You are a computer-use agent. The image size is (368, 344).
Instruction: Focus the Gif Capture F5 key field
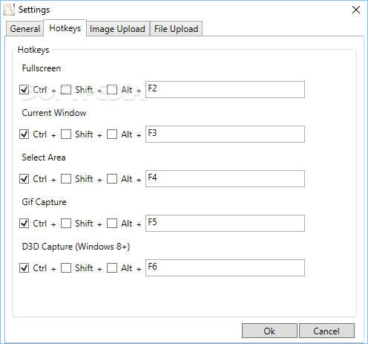click(225, 223)
